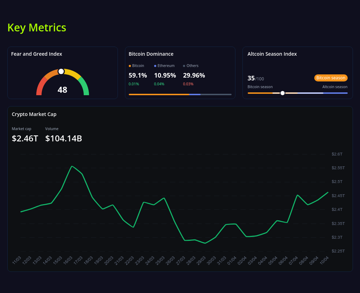Select the blue Ethereum legend dot

154,66
